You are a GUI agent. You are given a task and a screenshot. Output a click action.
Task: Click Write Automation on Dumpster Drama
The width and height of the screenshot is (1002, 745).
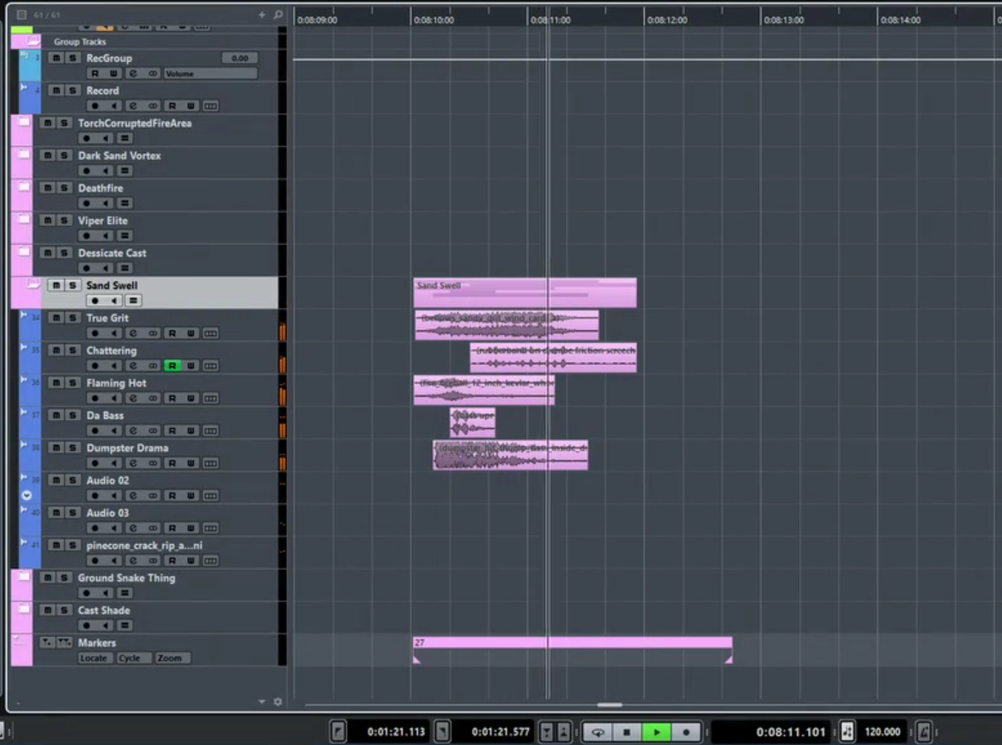[191, 464]
